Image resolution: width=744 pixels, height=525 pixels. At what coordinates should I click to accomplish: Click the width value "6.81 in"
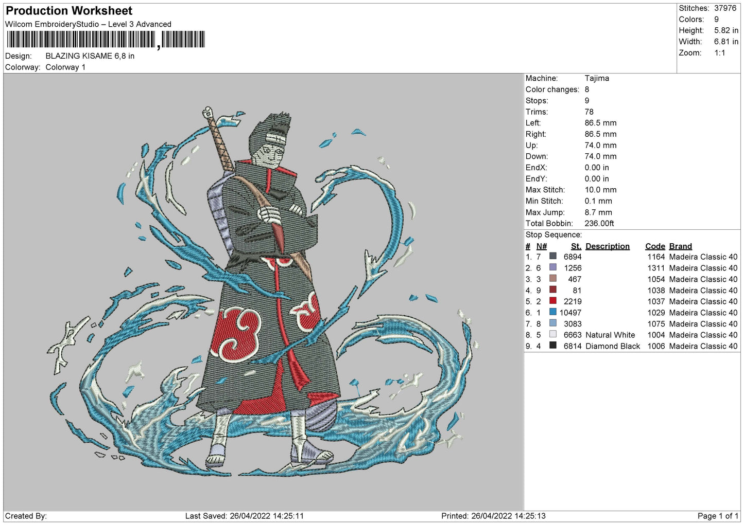click(726, 42)
